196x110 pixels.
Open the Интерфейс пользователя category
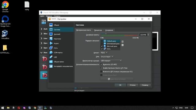61,66
